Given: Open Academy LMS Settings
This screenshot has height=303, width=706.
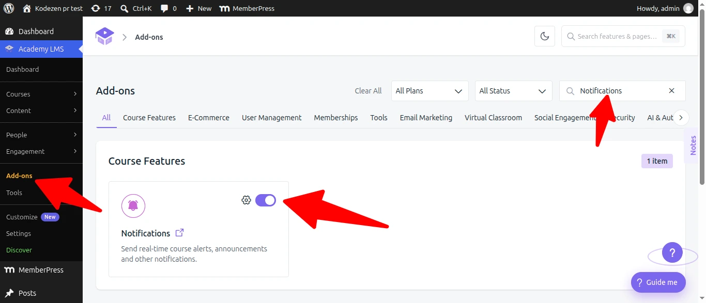Looking at the screenshot, I should pyautogui.click(x=19, y=233).
